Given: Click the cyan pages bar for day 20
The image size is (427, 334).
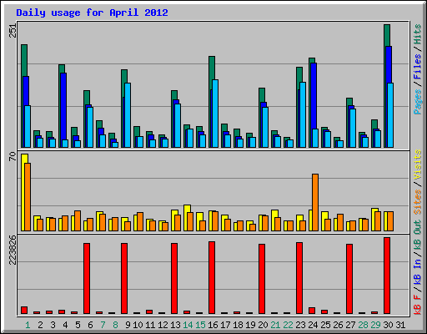Looking at the screenshot, I should [x=265, y=127].
